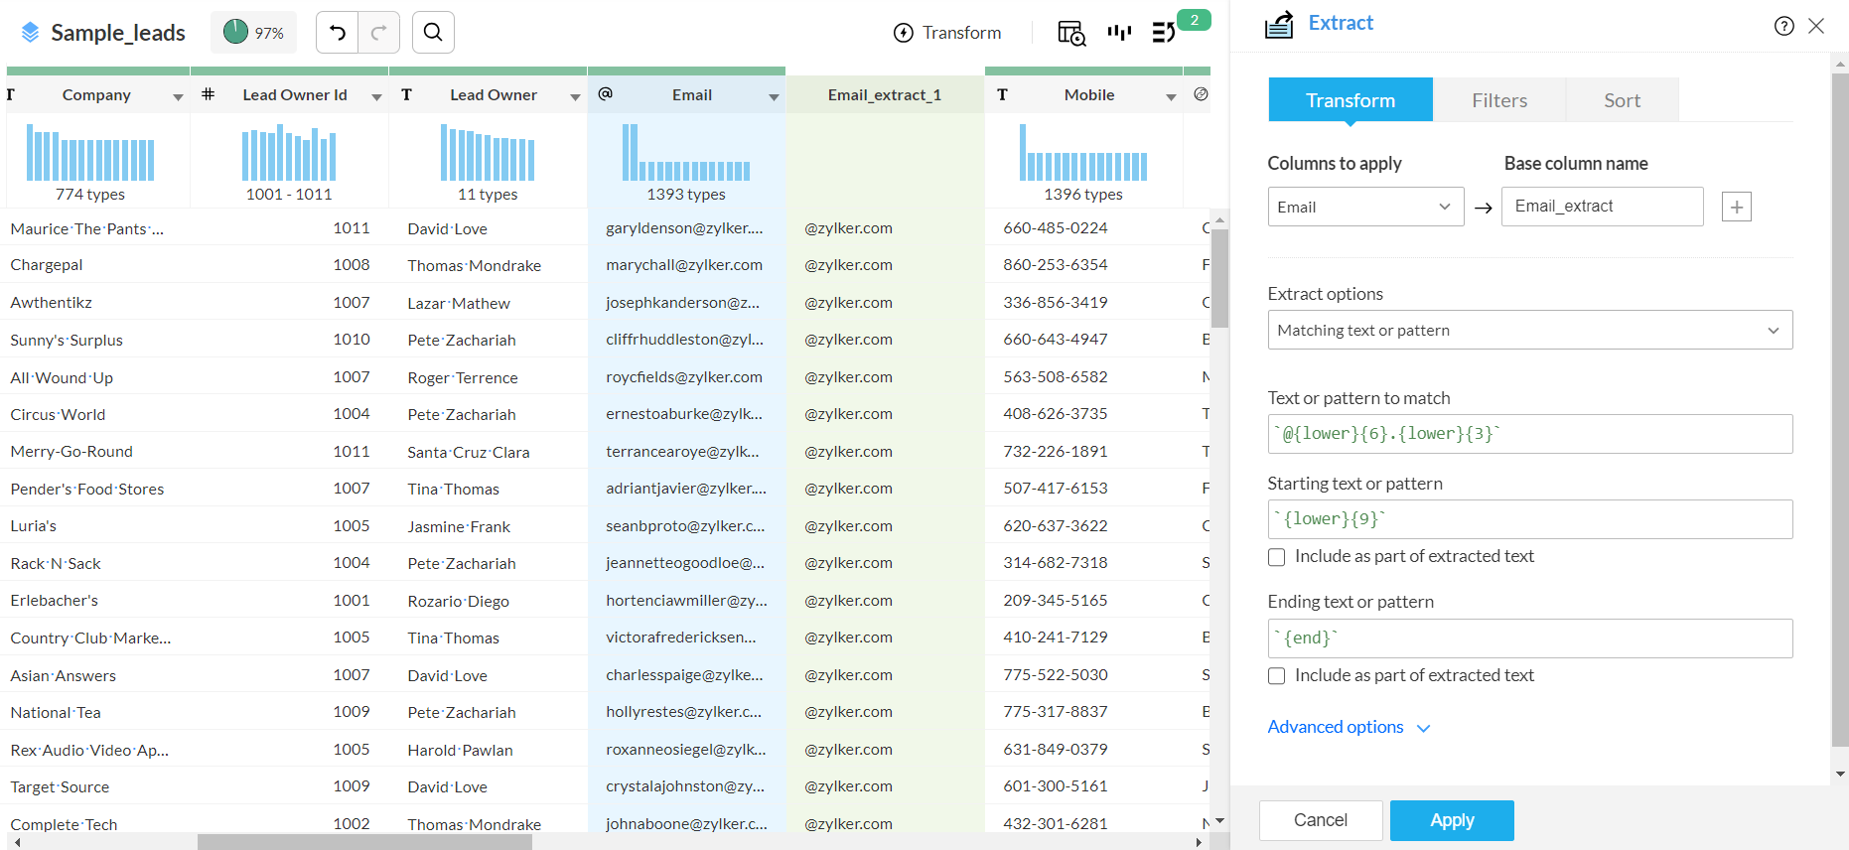1849x850 pixels.
Task: Click the 97% data quality indicator
Action: [254, 33]
